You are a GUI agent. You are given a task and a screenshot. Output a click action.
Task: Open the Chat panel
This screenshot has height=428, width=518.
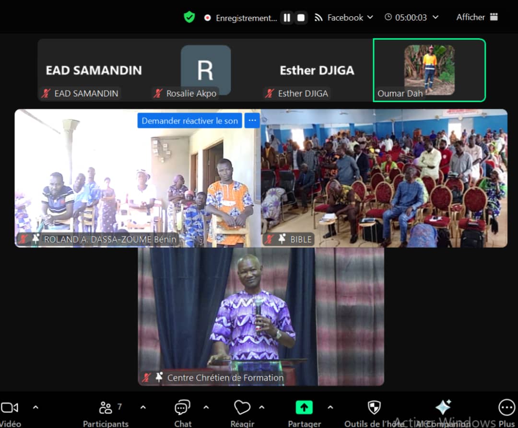tap(182, 408)
